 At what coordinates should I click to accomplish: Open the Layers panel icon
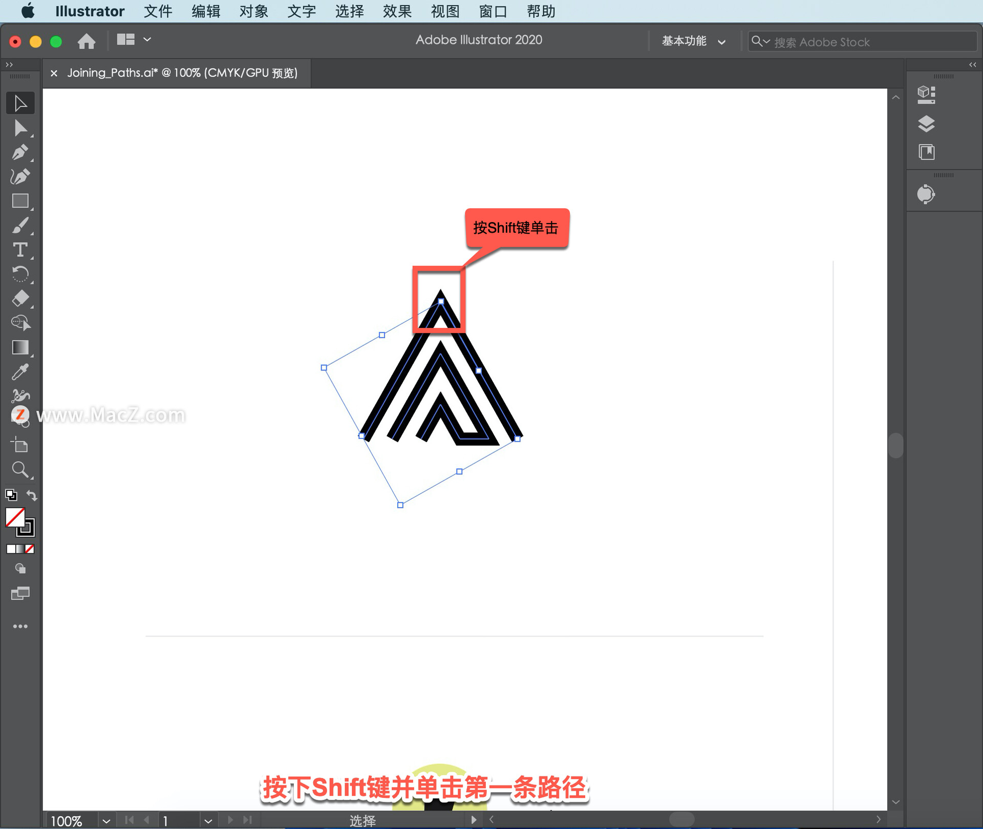926,123
